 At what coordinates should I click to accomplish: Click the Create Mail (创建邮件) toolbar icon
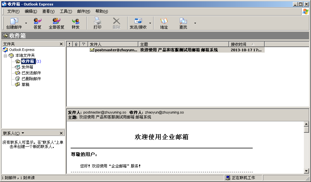(x=14, y=21)
